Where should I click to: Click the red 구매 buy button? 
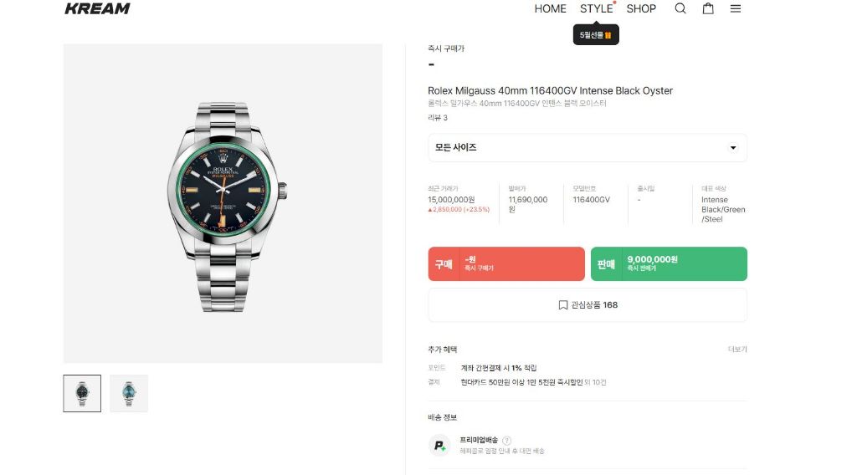pos(506,264)
